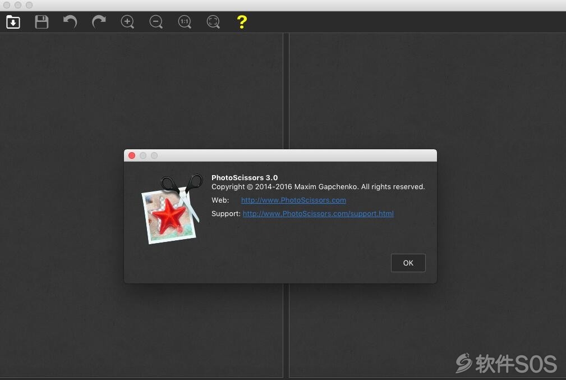
Task: Click the 'Web:' label
Action: pos(220,200)
